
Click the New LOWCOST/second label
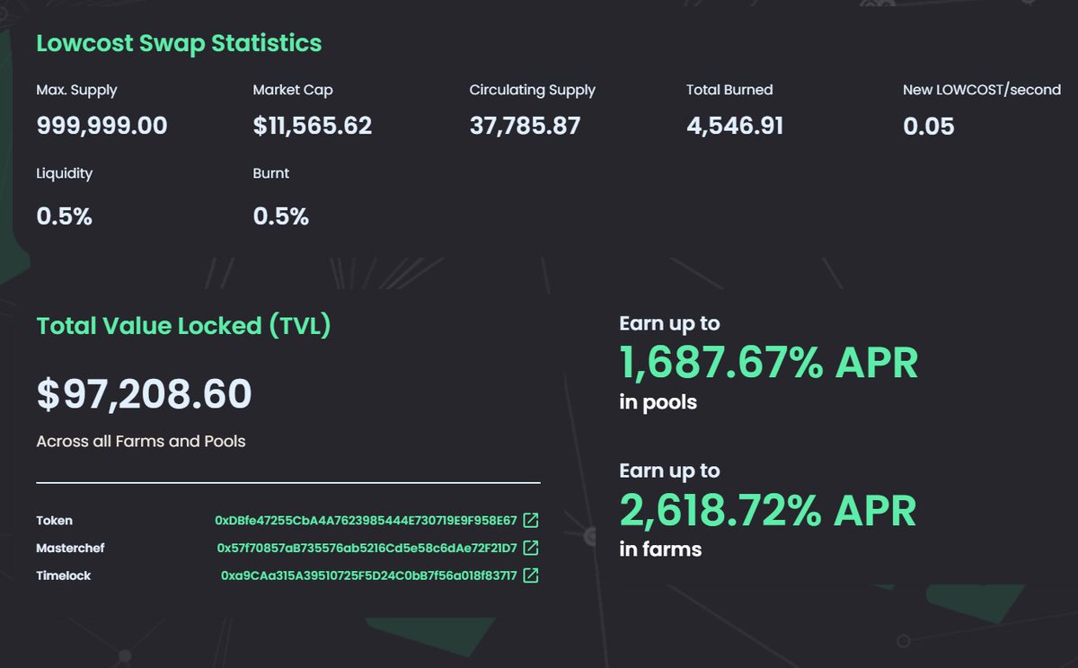coord(982,90)
